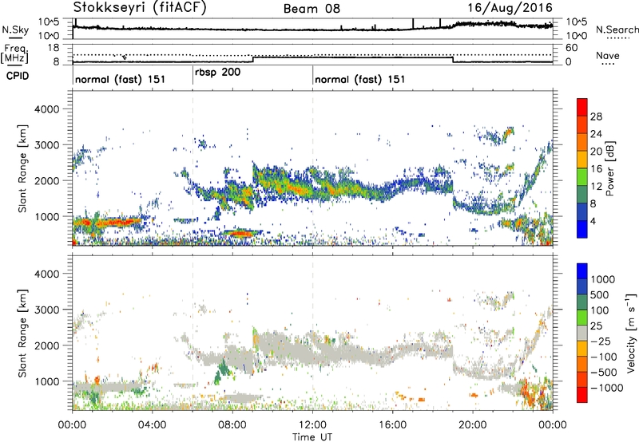
Task: Click the '1000' tick on the Velocity scale
Action: pos(602,279)
